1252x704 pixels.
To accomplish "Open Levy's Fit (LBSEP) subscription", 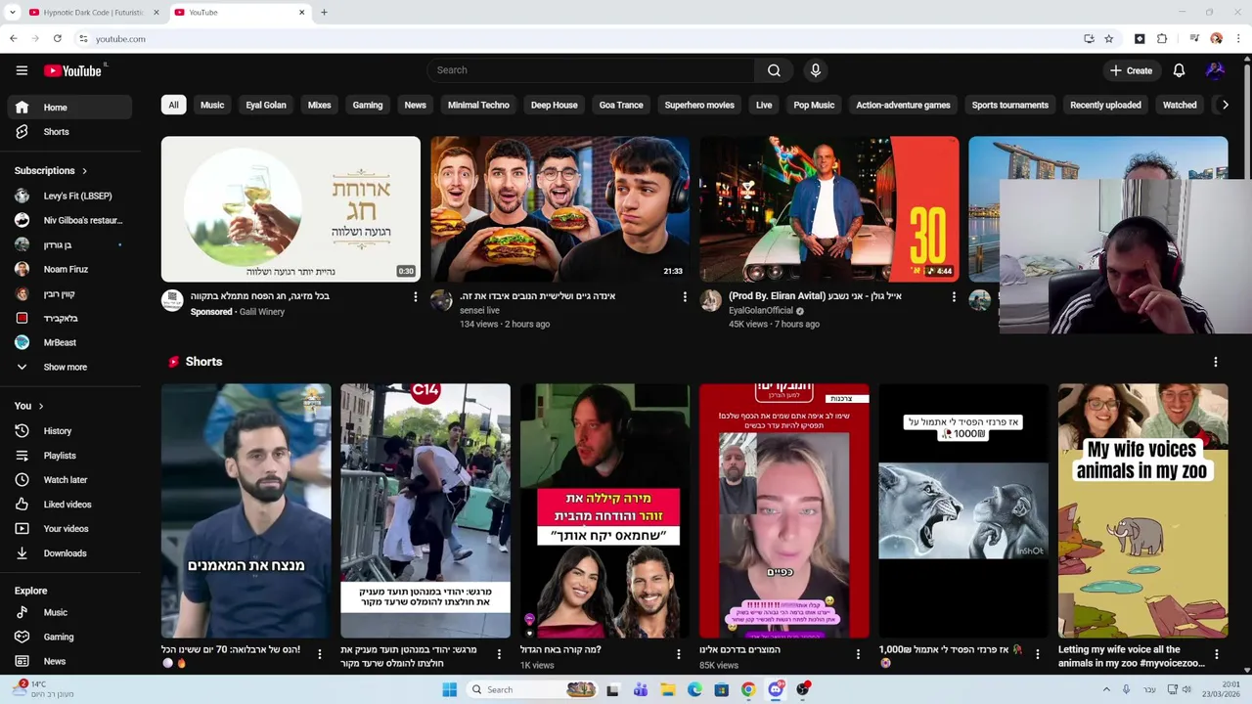I will pyautogui.click(x=68, y=196).
